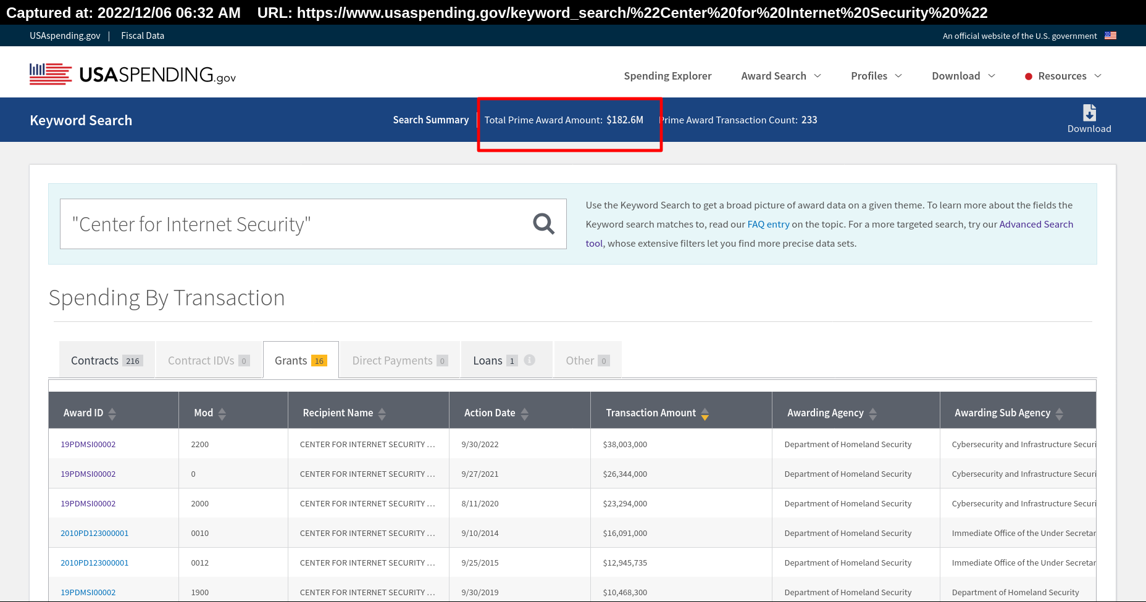The height and width of the screenshot is (602, 1146).
Task: Sort by Recipient Name column arrows
Action: [x=382, y=413]
